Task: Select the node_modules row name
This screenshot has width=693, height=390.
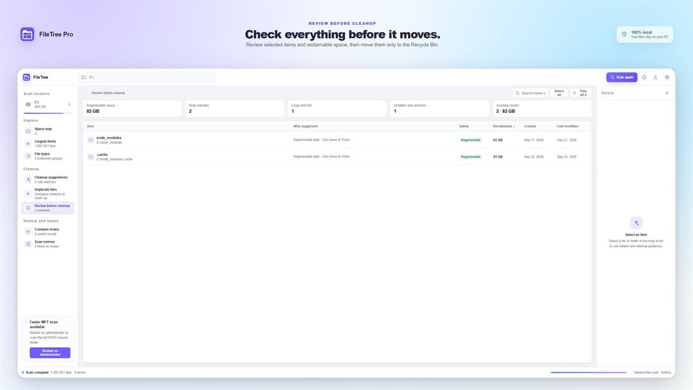Action: tap(108, 138)
